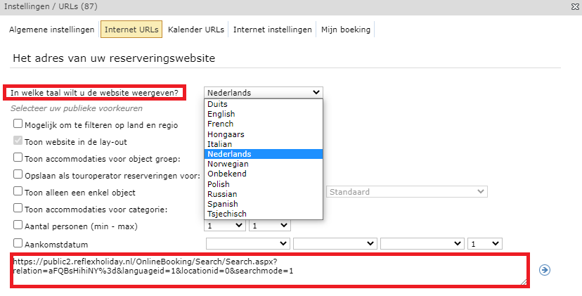Click 'In welke taal wilt u de website weergeven?' label
This screenshot has width=582, height=296.
(x=94, y=93)
